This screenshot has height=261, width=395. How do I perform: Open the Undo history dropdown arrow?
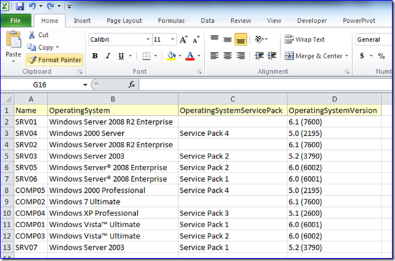pos(41,6)
